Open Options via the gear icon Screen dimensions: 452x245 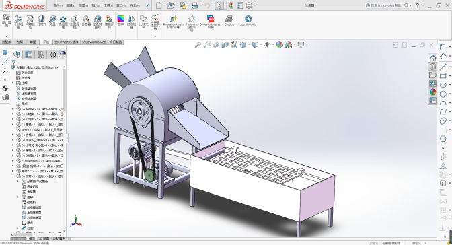[x=249, y=5]
